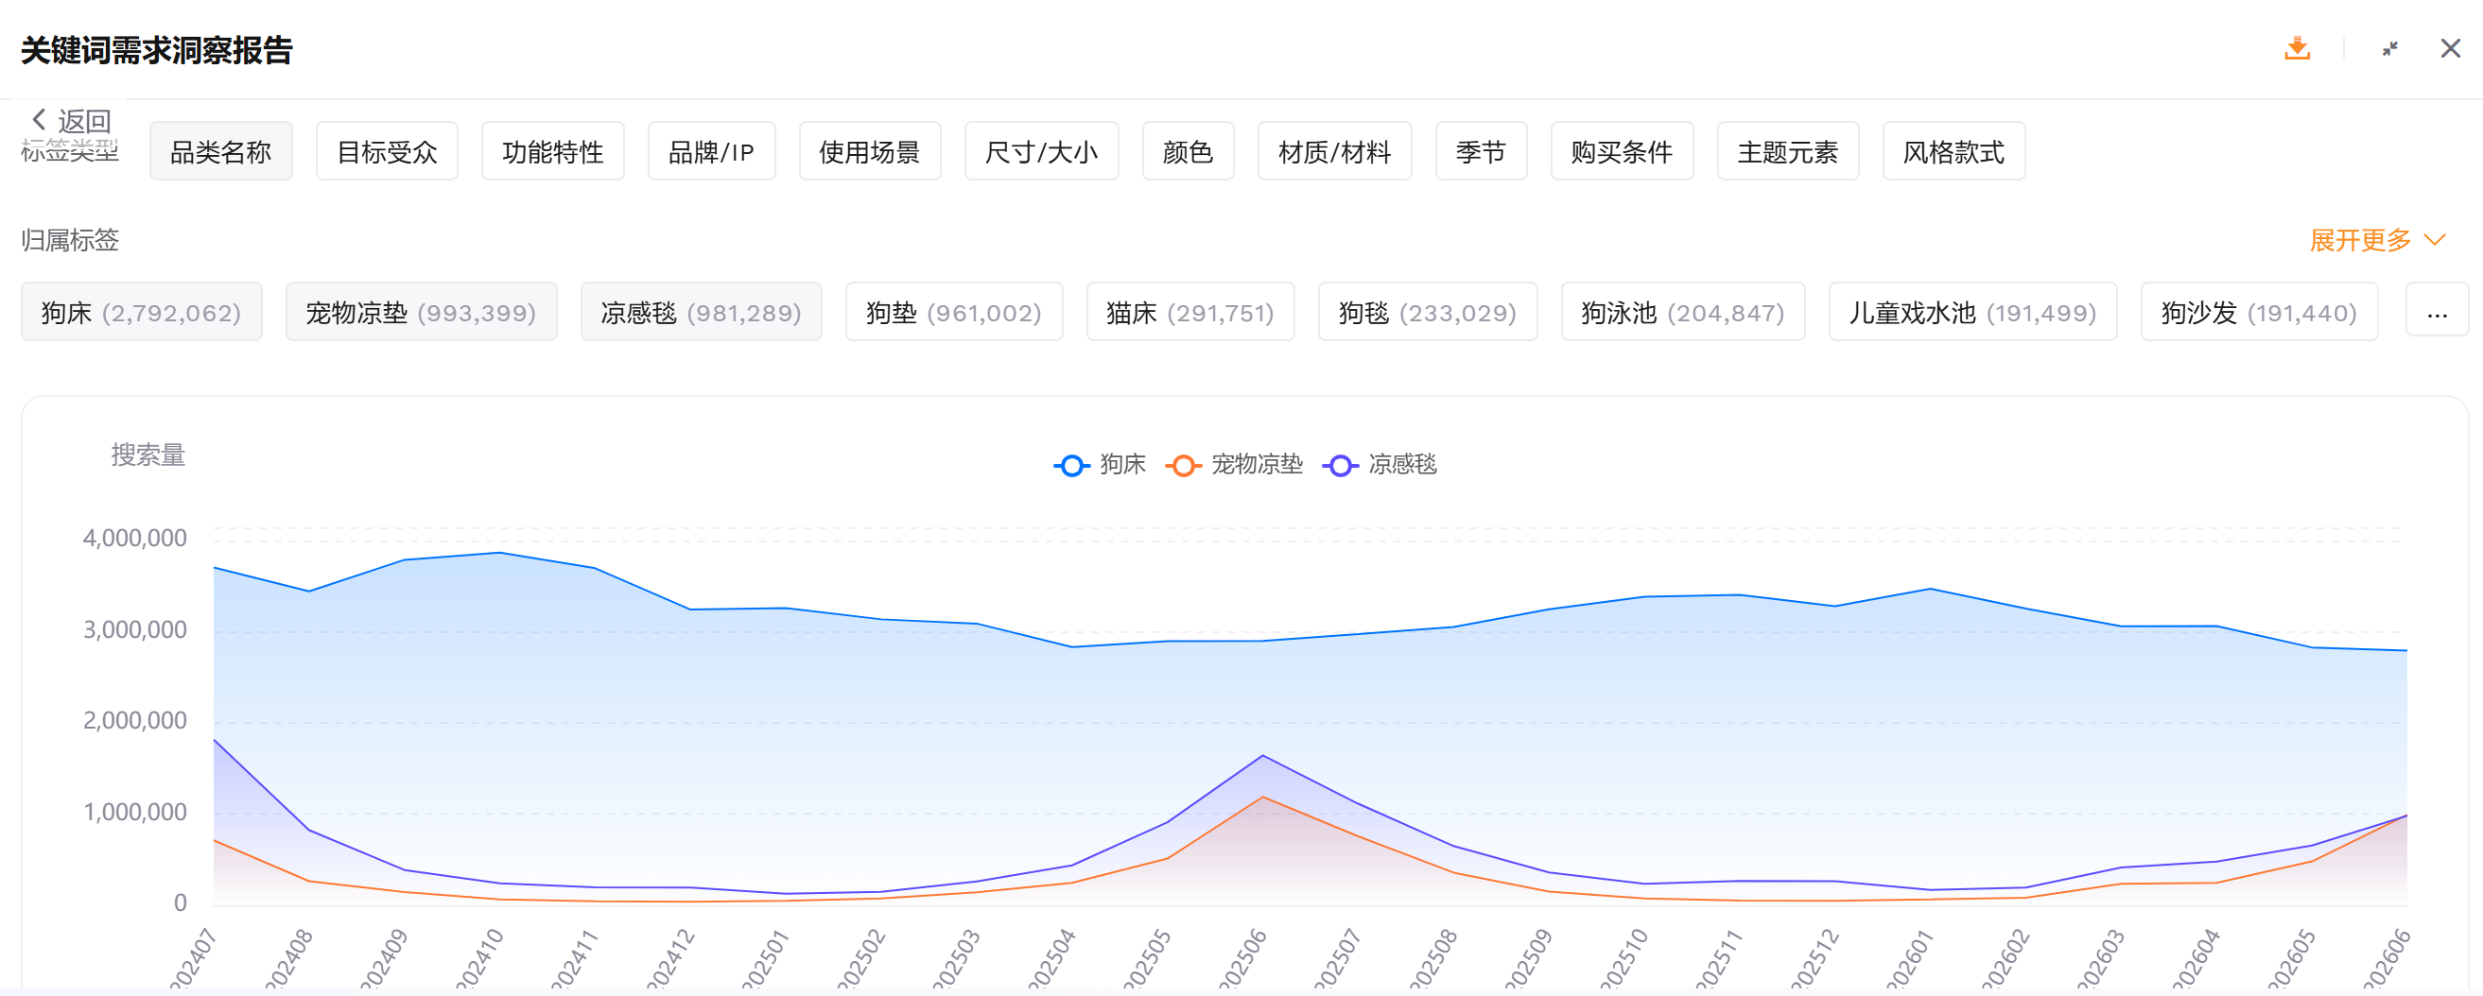
Task: Go back using the 返回 arrow
Action: (x=71, y=120)
